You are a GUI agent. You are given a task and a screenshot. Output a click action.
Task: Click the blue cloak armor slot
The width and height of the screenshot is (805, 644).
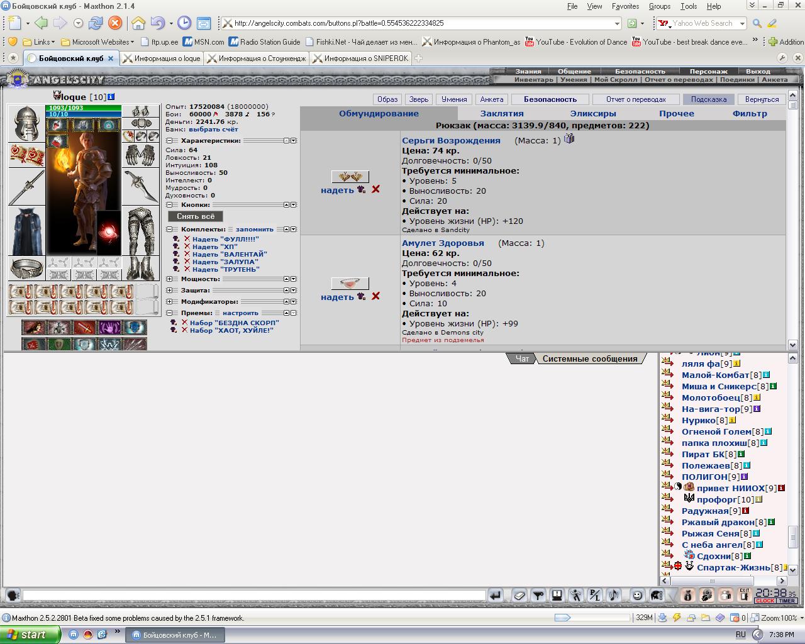(26, 231)
